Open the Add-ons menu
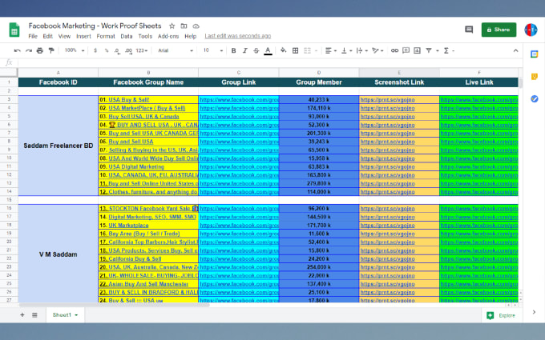Image resolution: width=545 pixels, height=340 pixels. [168, 36]
